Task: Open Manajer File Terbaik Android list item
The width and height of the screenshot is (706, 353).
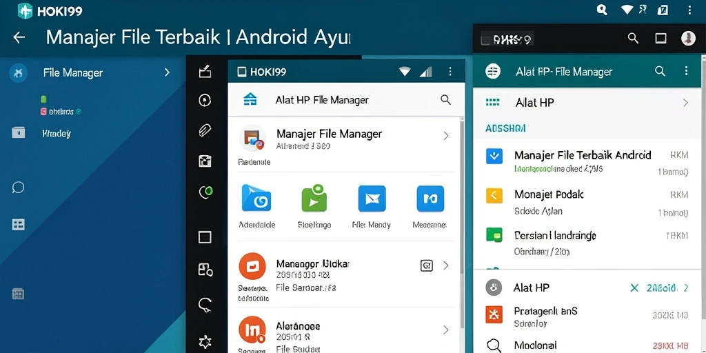Action: (x=587, y=162)
